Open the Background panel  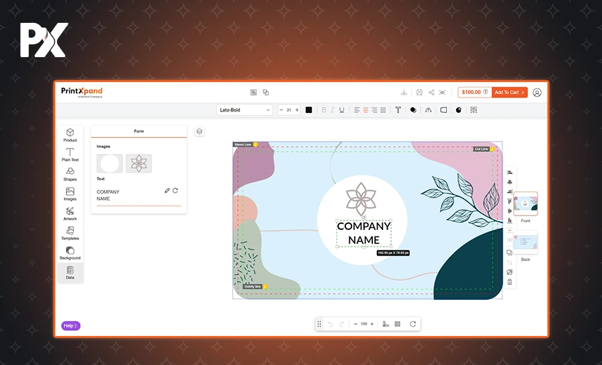click(70, 252)
